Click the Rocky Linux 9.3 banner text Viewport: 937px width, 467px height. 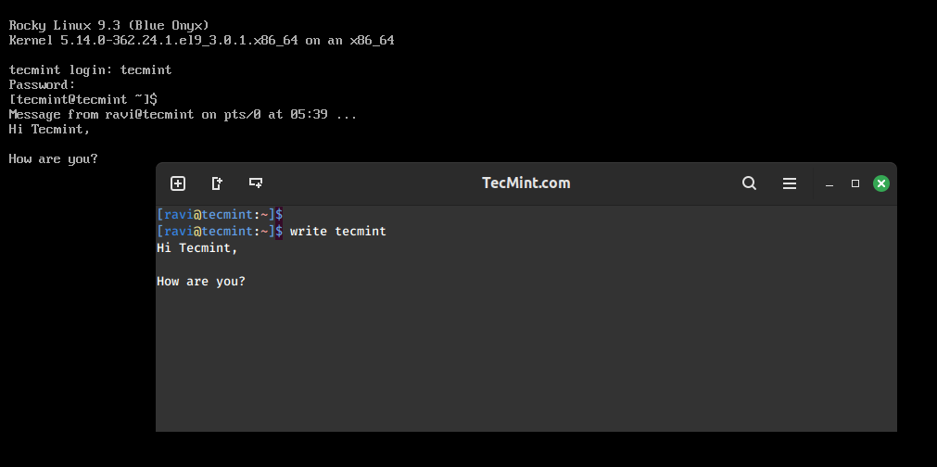click(109, 26)
